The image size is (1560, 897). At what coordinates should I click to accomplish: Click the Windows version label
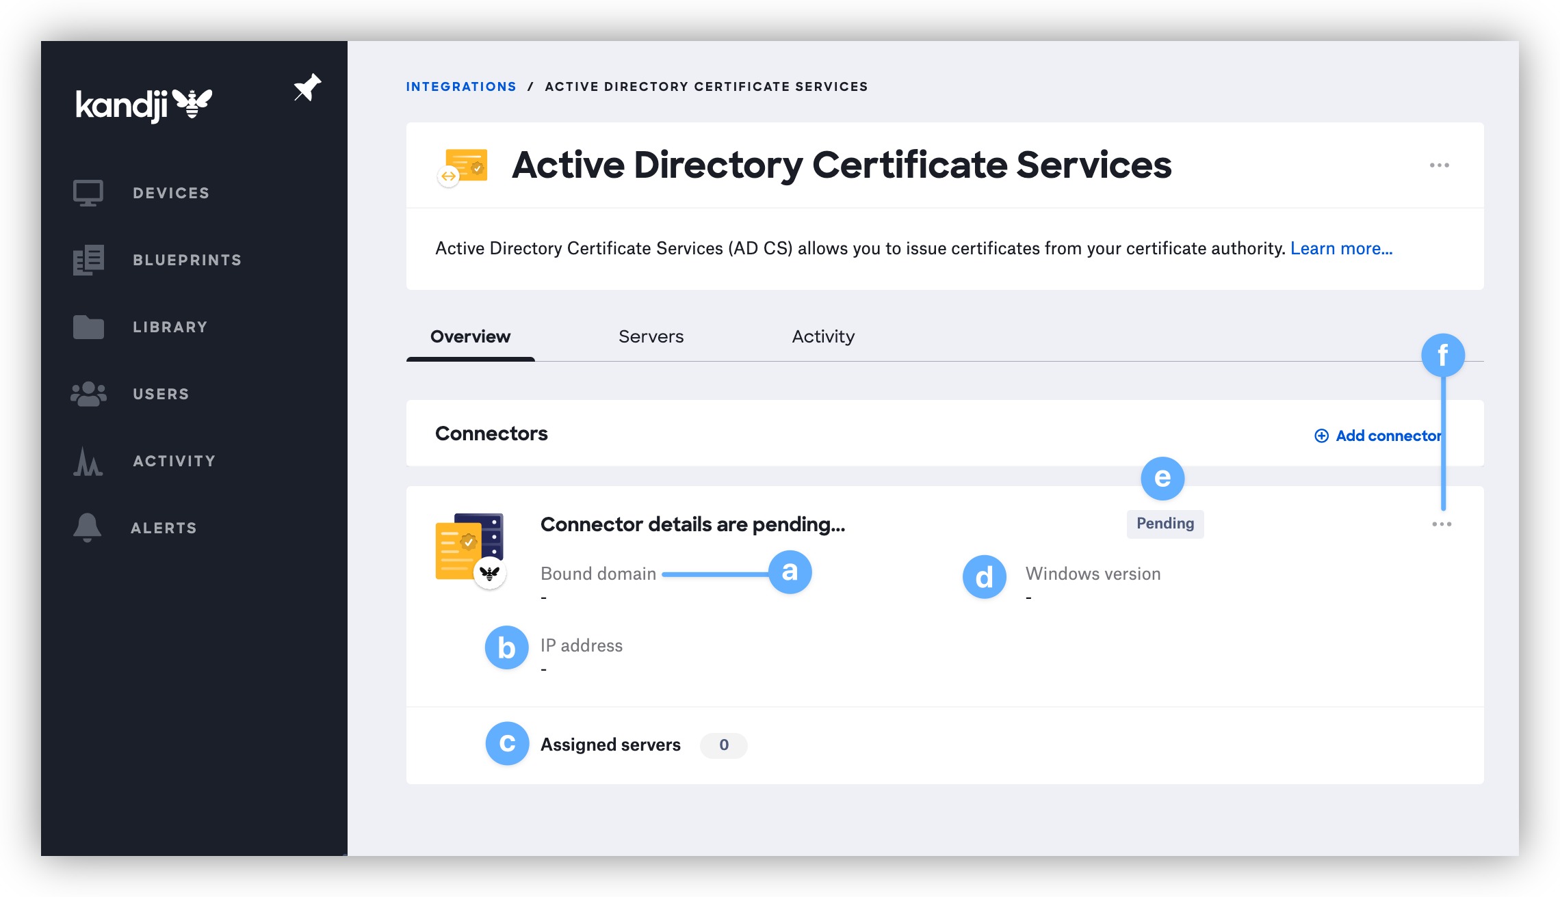pos(1093,574)
